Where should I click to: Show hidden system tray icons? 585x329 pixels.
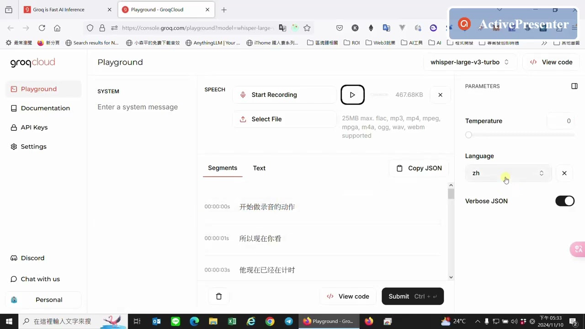478,321
